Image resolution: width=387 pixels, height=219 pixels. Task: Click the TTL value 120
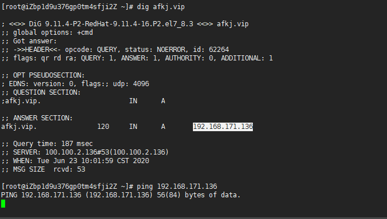tap(103, 127)
